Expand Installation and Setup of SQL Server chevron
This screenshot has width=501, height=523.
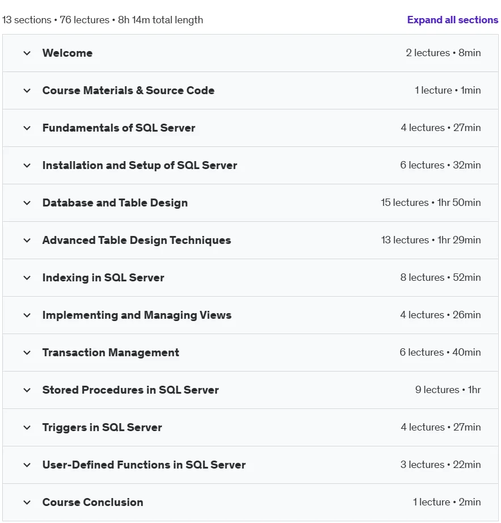click(x=27, y=166)
